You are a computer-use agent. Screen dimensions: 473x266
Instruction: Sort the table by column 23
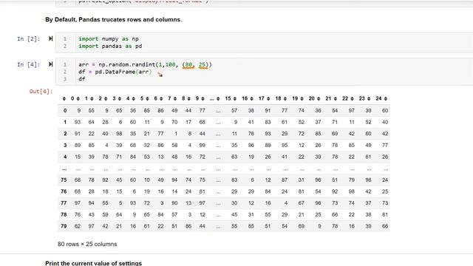pyautogui.click(x=369, y=98)
